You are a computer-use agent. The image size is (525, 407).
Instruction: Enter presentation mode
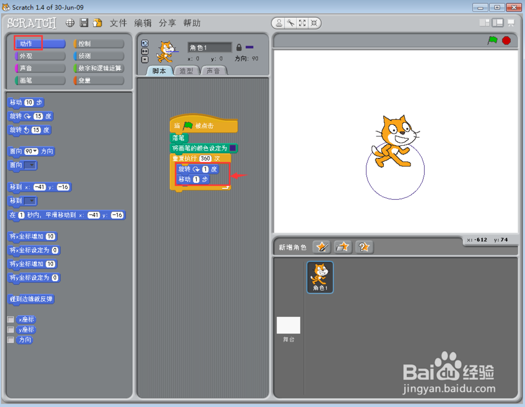(511, 23)
